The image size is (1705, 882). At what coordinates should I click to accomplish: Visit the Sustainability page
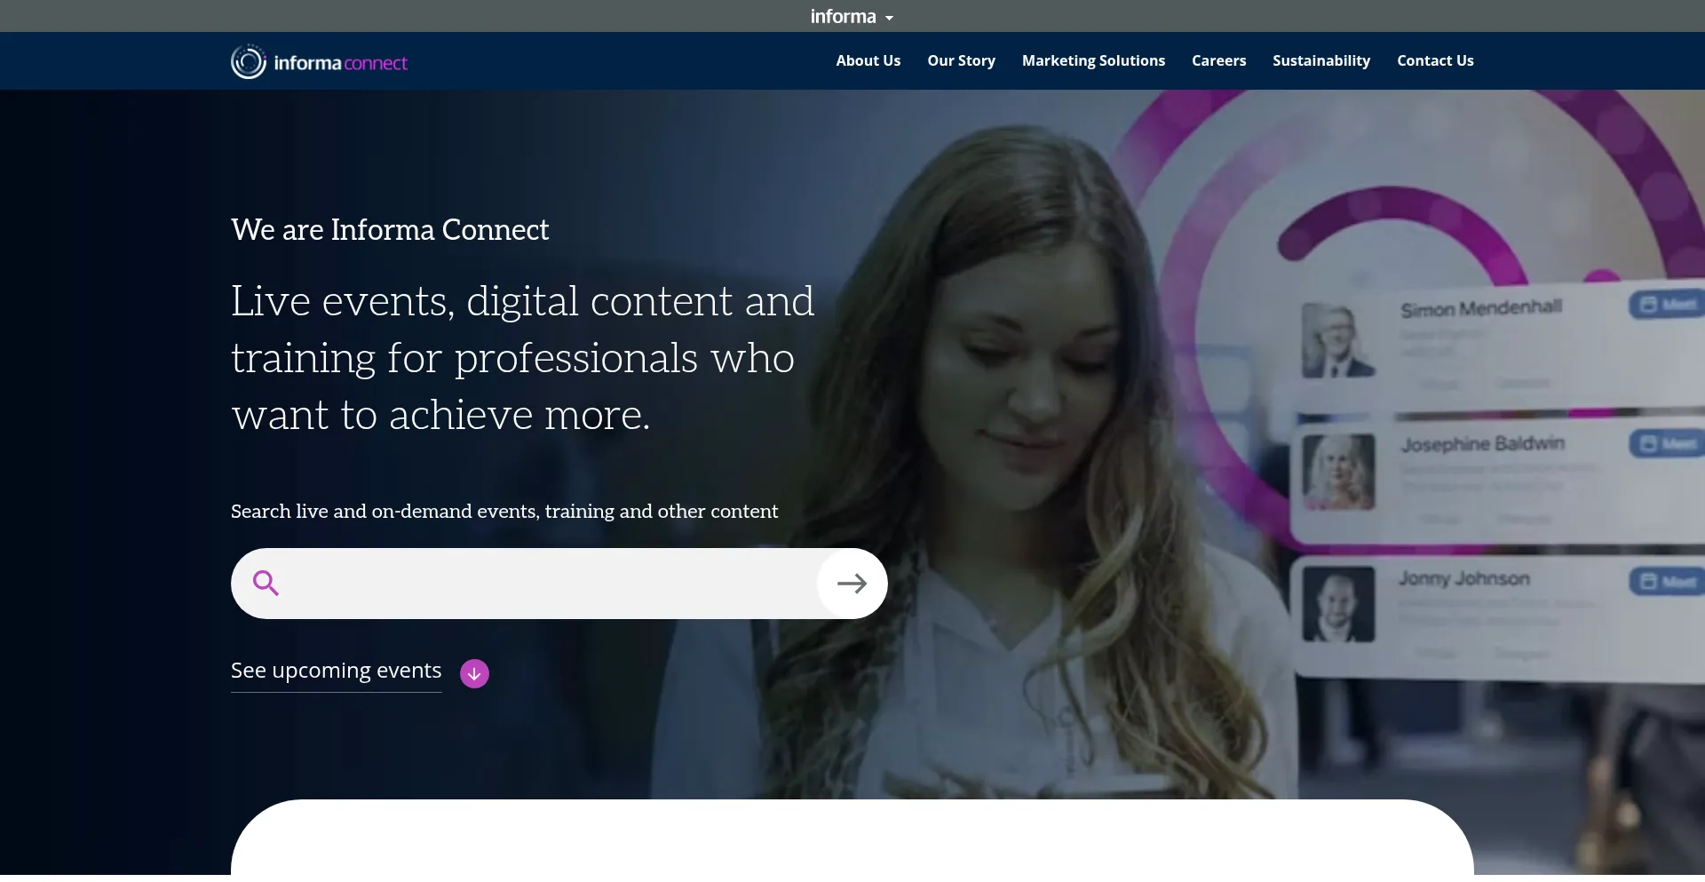(x=1321, y=60)
